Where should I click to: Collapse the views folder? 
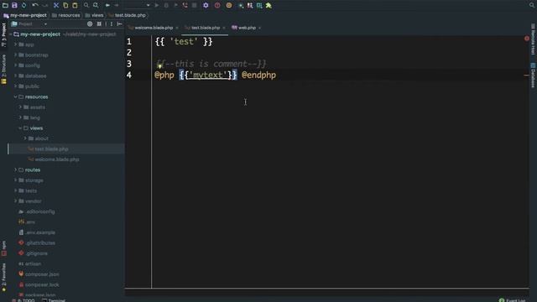20,128
